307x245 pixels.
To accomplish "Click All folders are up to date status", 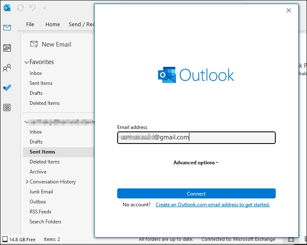I will [166, 239].
